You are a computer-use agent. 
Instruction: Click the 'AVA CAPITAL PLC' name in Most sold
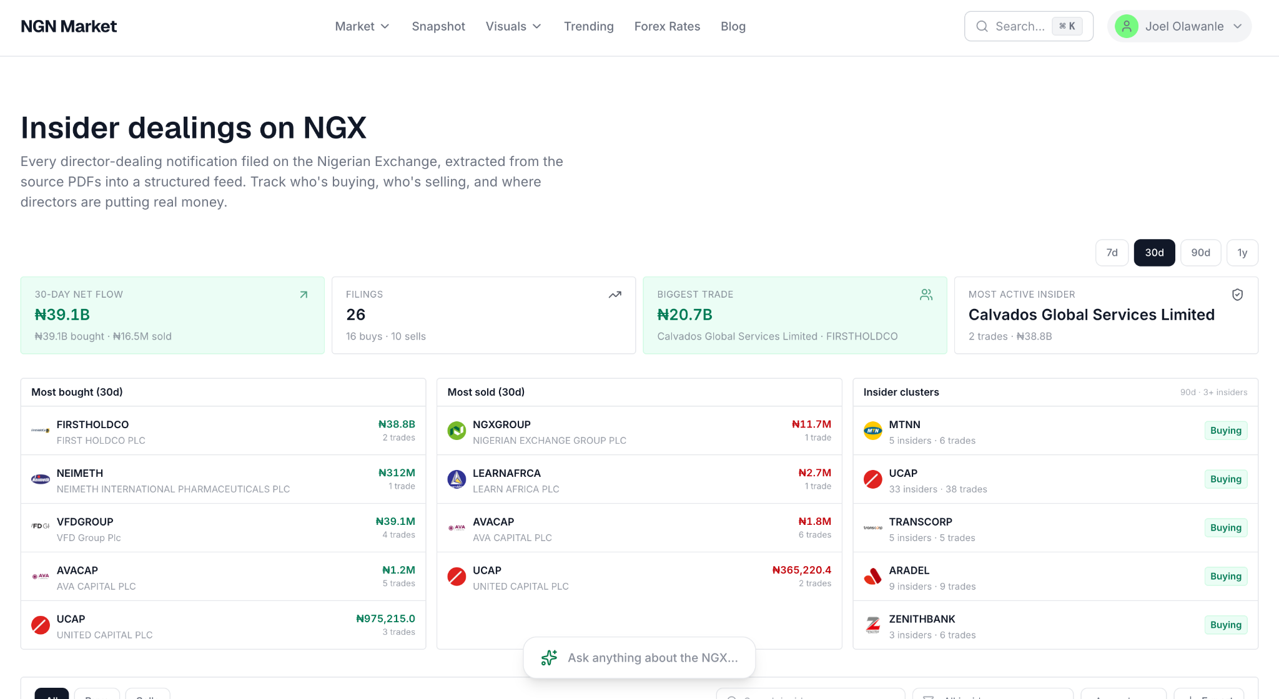512,538
